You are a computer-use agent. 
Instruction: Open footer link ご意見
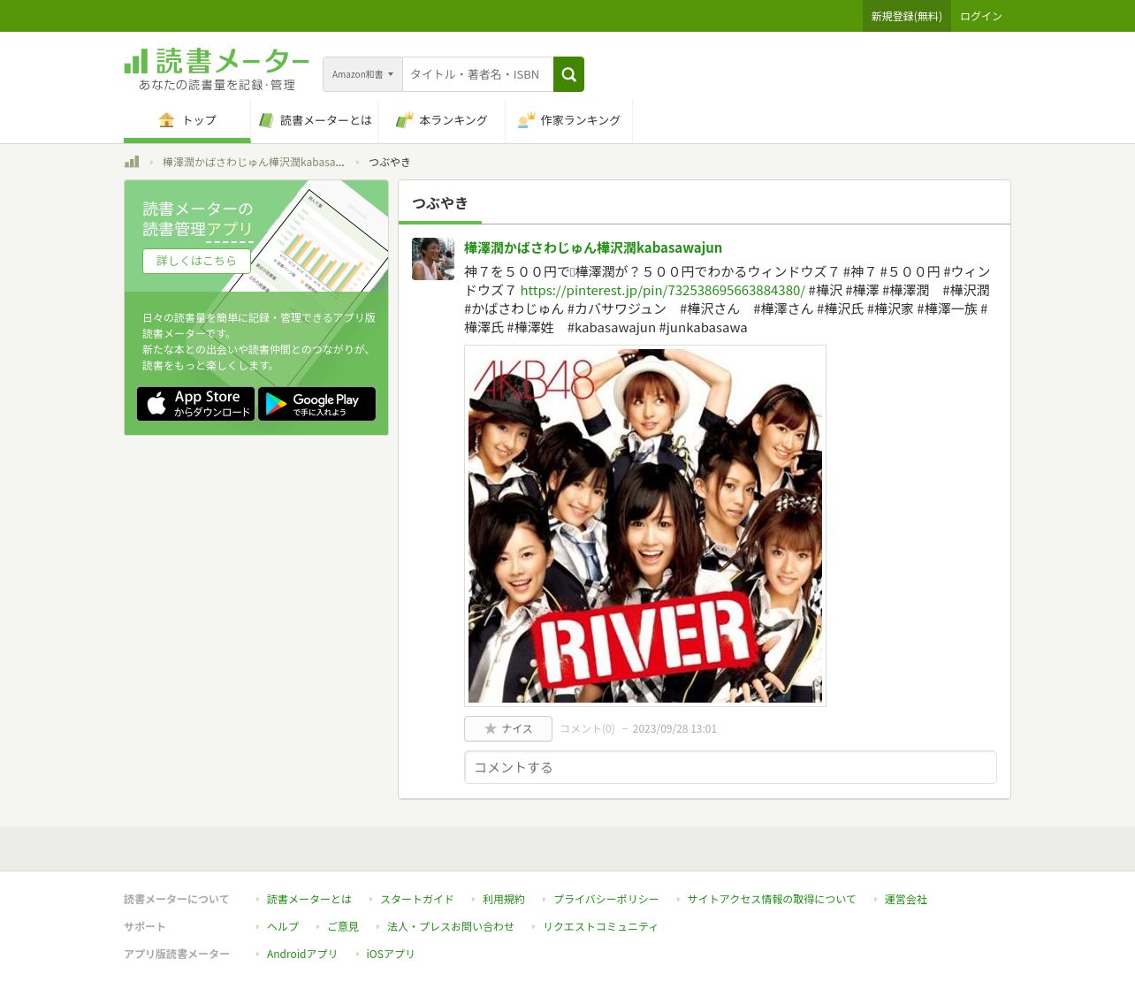point(343,926)
